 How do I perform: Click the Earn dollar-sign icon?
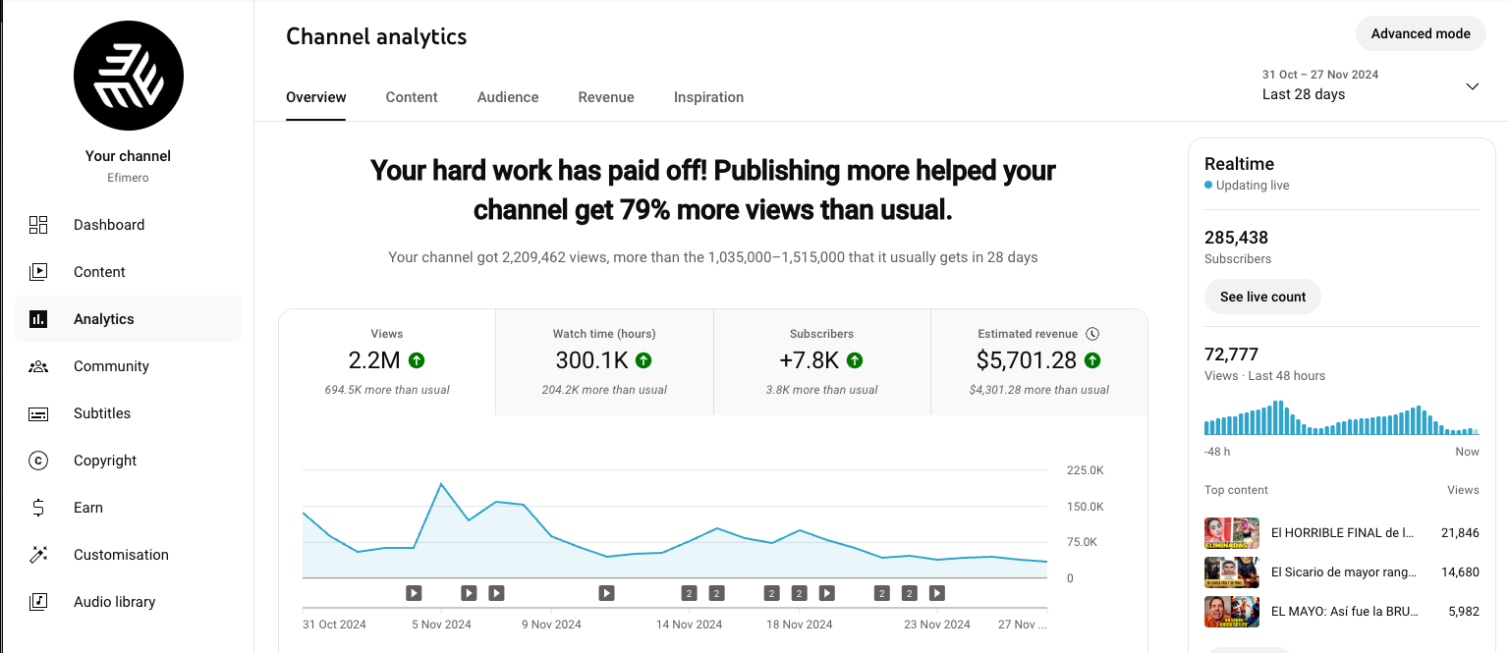38,508
